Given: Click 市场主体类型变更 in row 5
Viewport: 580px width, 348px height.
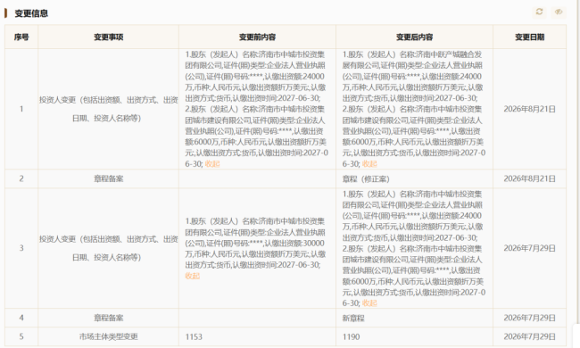Looking at the screenshot, I should coord(108,336).
